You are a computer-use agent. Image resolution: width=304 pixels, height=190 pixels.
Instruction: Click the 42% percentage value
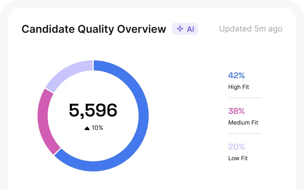[x=236, y=75]
